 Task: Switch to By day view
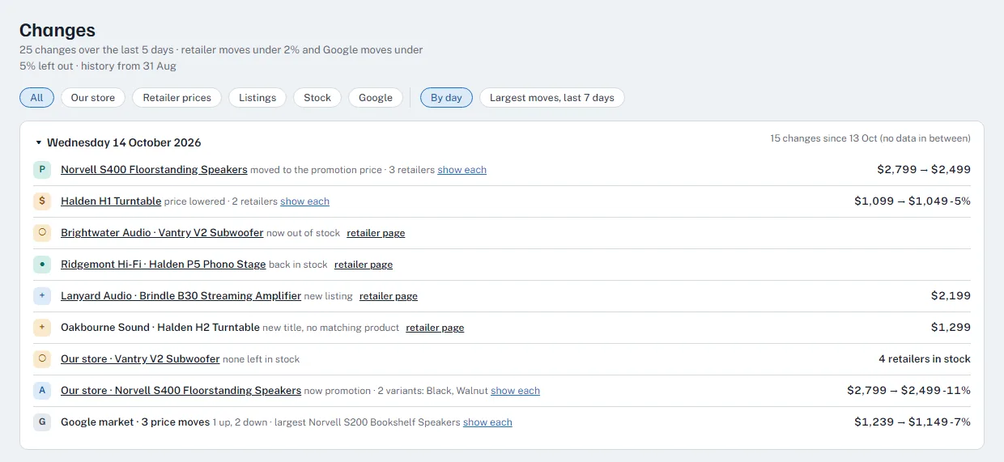(x=446, y=98)
